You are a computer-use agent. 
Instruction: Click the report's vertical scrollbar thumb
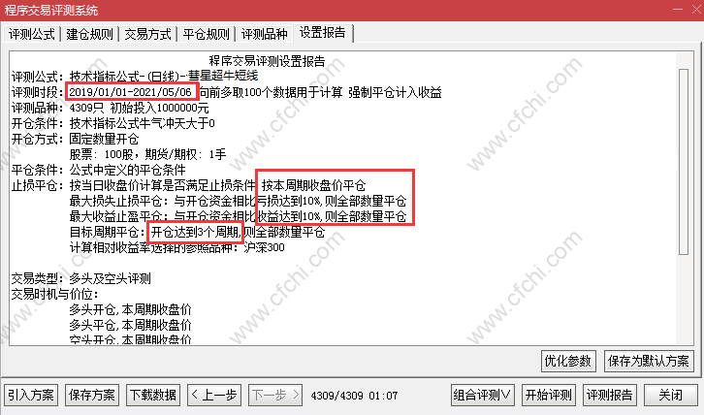coord(684,162)
